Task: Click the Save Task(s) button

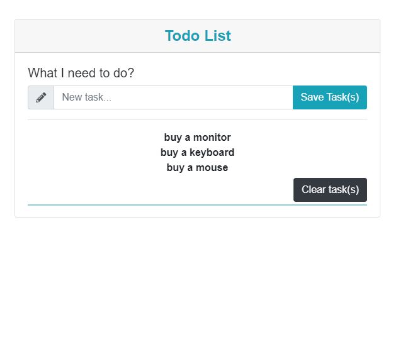Action: [x=330, y=97]
